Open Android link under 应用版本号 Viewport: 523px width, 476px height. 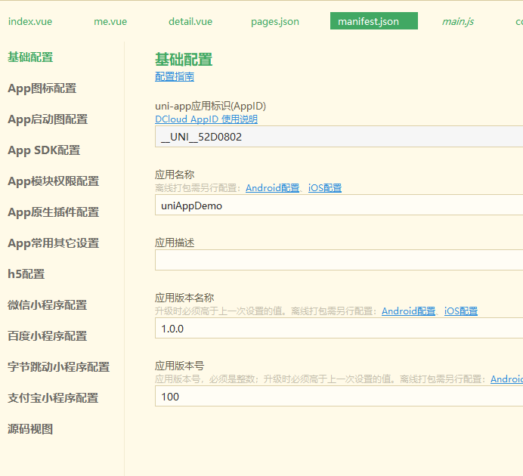506,379
